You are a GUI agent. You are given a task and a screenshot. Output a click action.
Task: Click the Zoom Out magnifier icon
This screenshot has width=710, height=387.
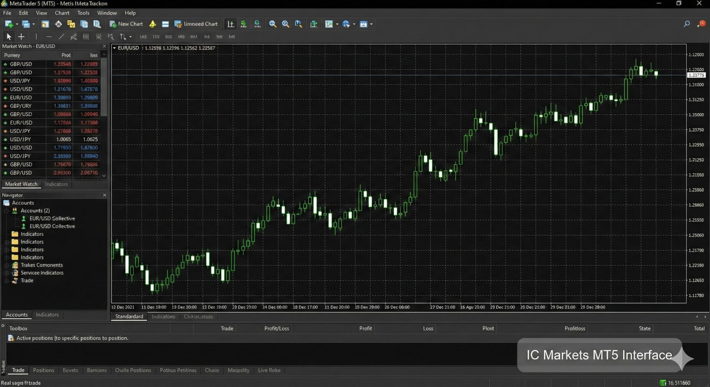pos(286,24)
